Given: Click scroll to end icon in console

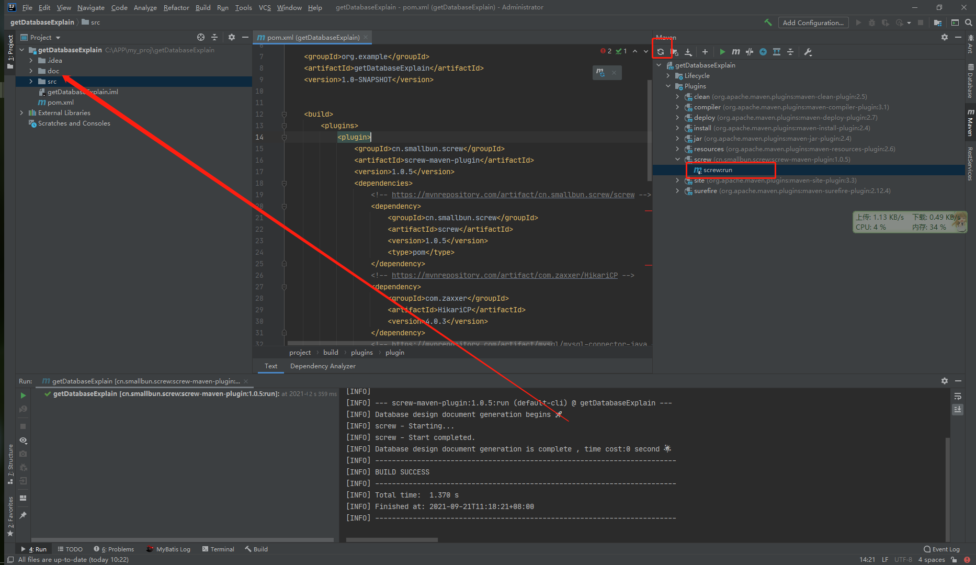Looking at the screenshot, I should click(958, 410).
